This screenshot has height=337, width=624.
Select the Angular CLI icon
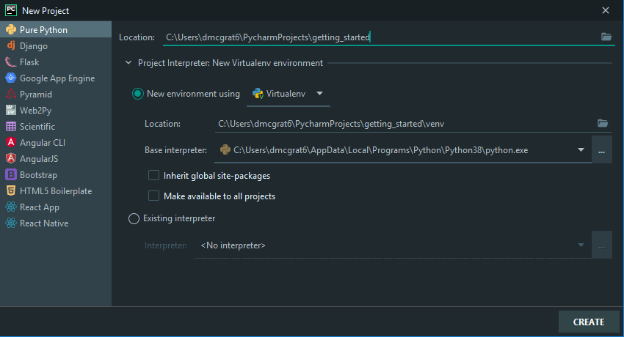(x=11, y=143)
